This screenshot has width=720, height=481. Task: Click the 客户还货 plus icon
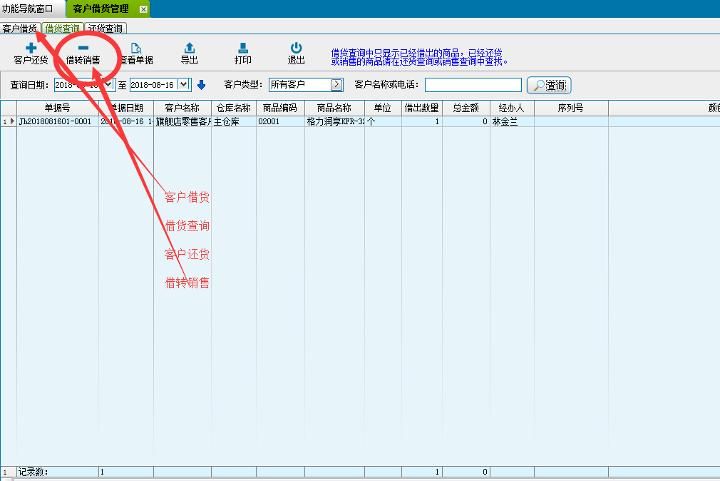31,48
